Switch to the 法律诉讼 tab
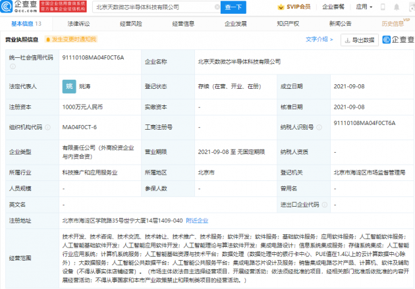This screenshot has width=415, height=289. [x=78, y=23]
